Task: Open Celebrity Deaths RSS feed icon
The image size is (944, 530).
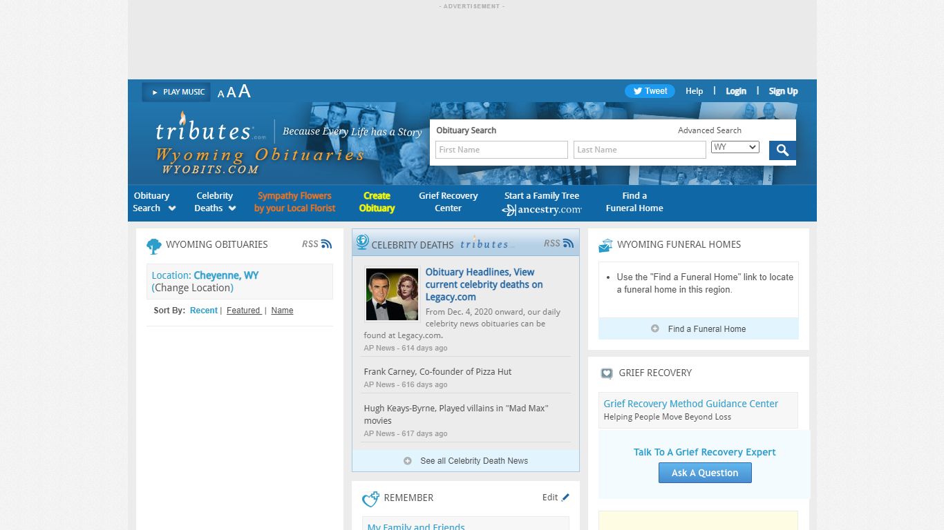Action: pyautogui.click(x=568, y=243)
